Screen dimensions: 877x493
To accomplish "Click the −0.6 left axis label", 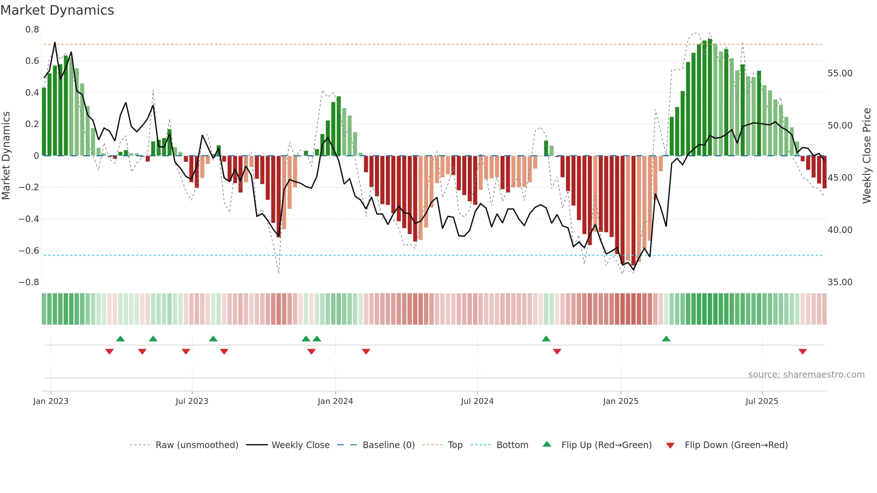I will [x=29, y=251].
